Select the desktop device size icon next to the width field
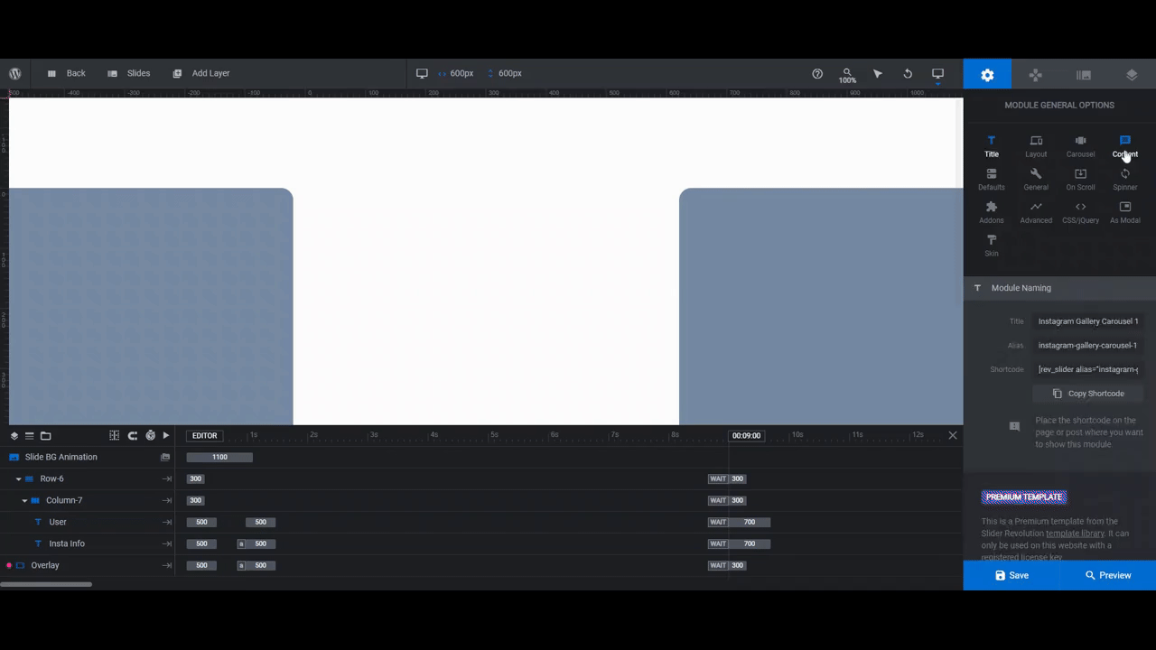The width and height of the screenshot is (1156, 650). 422,73
